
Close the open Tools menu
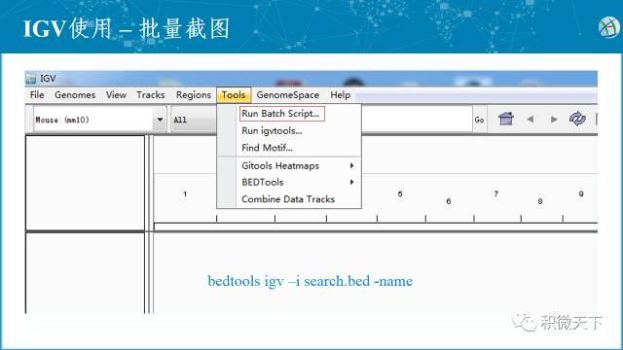click(234, 95)
